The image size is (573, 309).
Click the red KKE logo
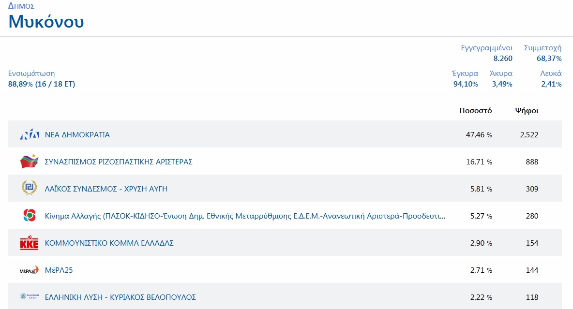tap(29, 243)
